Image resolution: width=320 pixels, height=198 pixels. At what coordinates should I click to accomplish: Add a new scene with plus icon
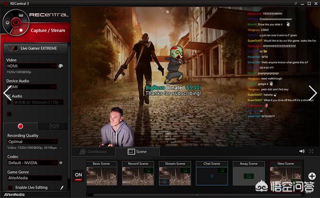312,176
